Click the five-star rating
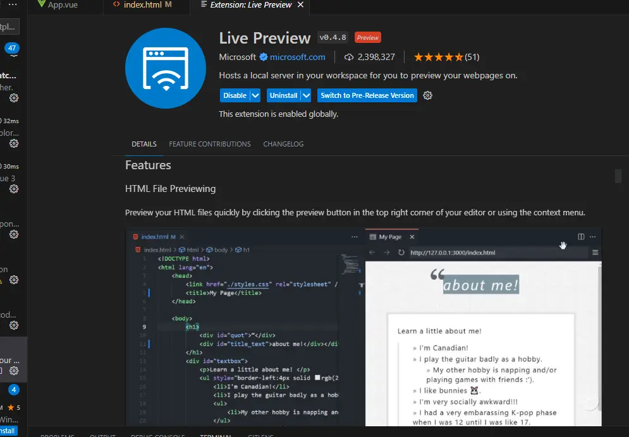 (x=439, y=57)
